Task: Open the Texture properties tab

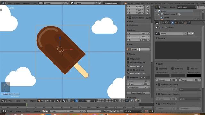Action: coord(186,23)
